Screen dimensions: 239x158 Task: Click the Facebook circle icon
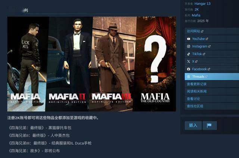click(189, 69)
